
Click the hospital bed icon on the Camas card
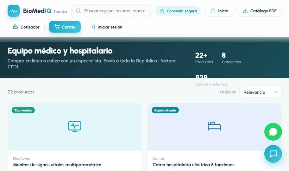point(214,126)
